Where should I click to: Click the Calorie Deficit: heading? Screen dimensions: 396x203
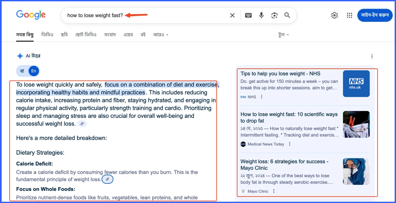[35, 164]
